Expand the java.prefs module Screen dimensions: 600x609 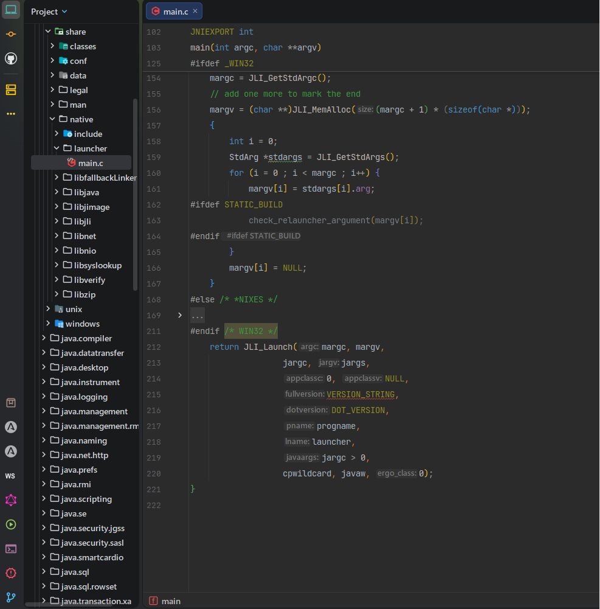click(44, 470)
